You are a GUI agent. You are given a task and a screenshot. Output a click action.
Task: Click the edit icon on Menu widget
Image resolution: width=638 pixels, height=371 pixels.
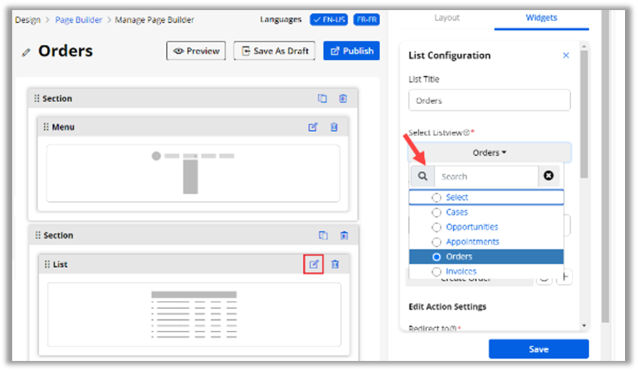(x=313, y=127)
